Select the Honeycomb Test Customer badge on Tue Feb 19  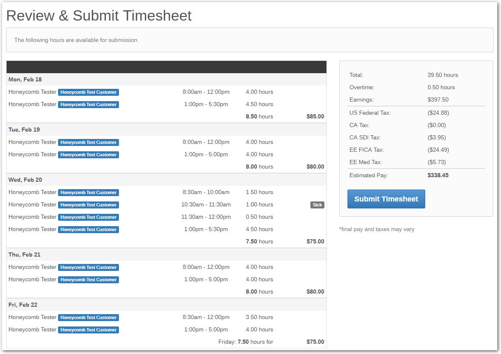(x=88, y=142)
